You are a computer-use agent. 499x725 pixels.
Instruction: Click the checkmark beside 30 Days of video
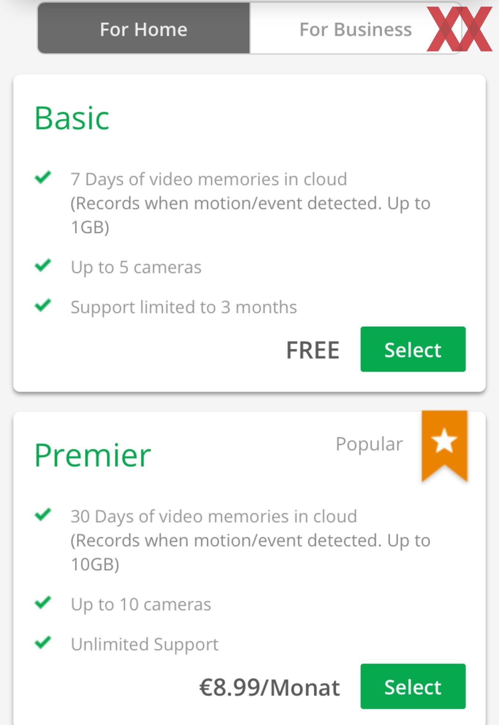[x=43, y=514]
